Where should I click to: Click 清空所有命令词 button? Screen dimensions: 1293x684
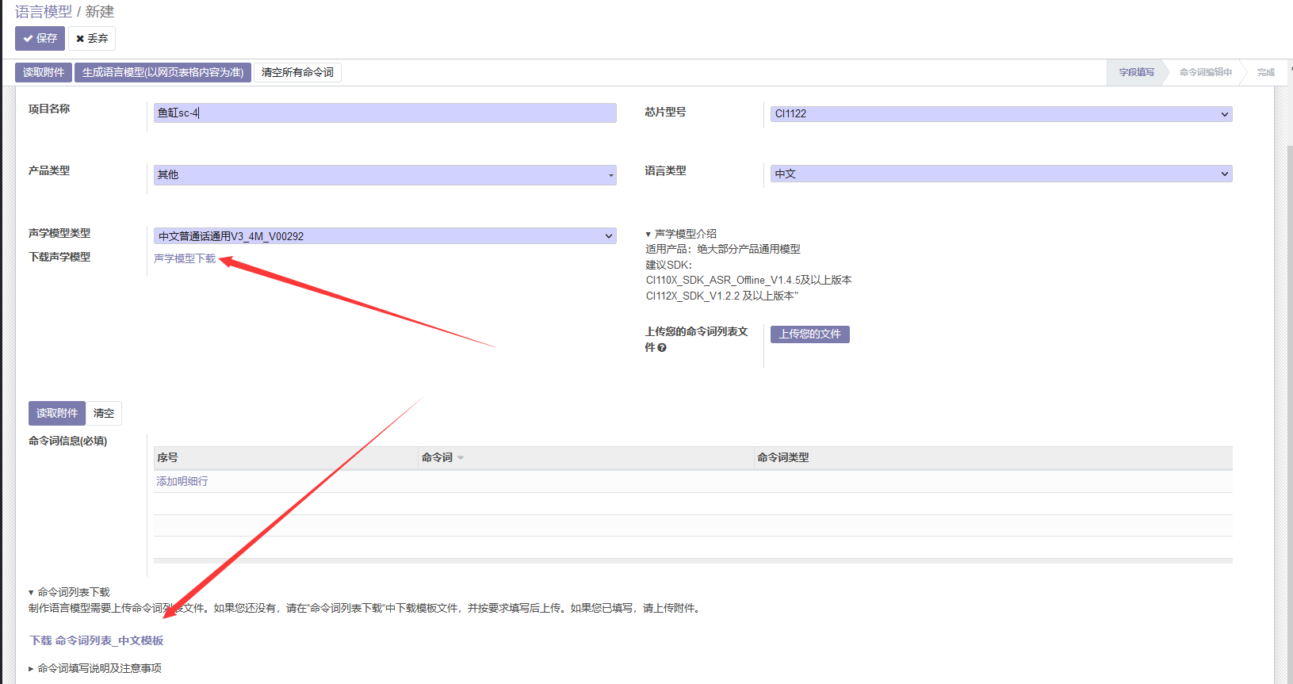(x=297, y=72)
